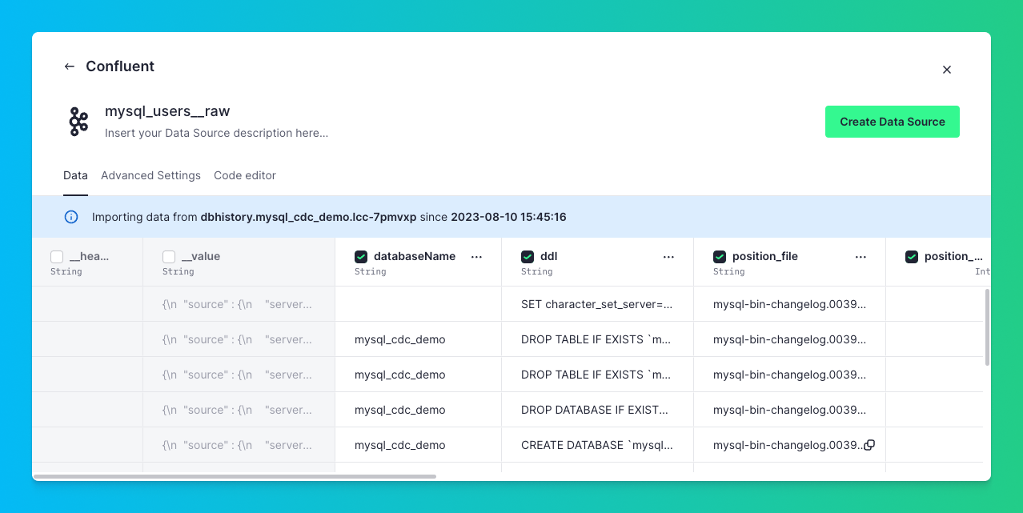
Task: Select the __value cell in the SET character_set_server row
Action: click(239, 304)
